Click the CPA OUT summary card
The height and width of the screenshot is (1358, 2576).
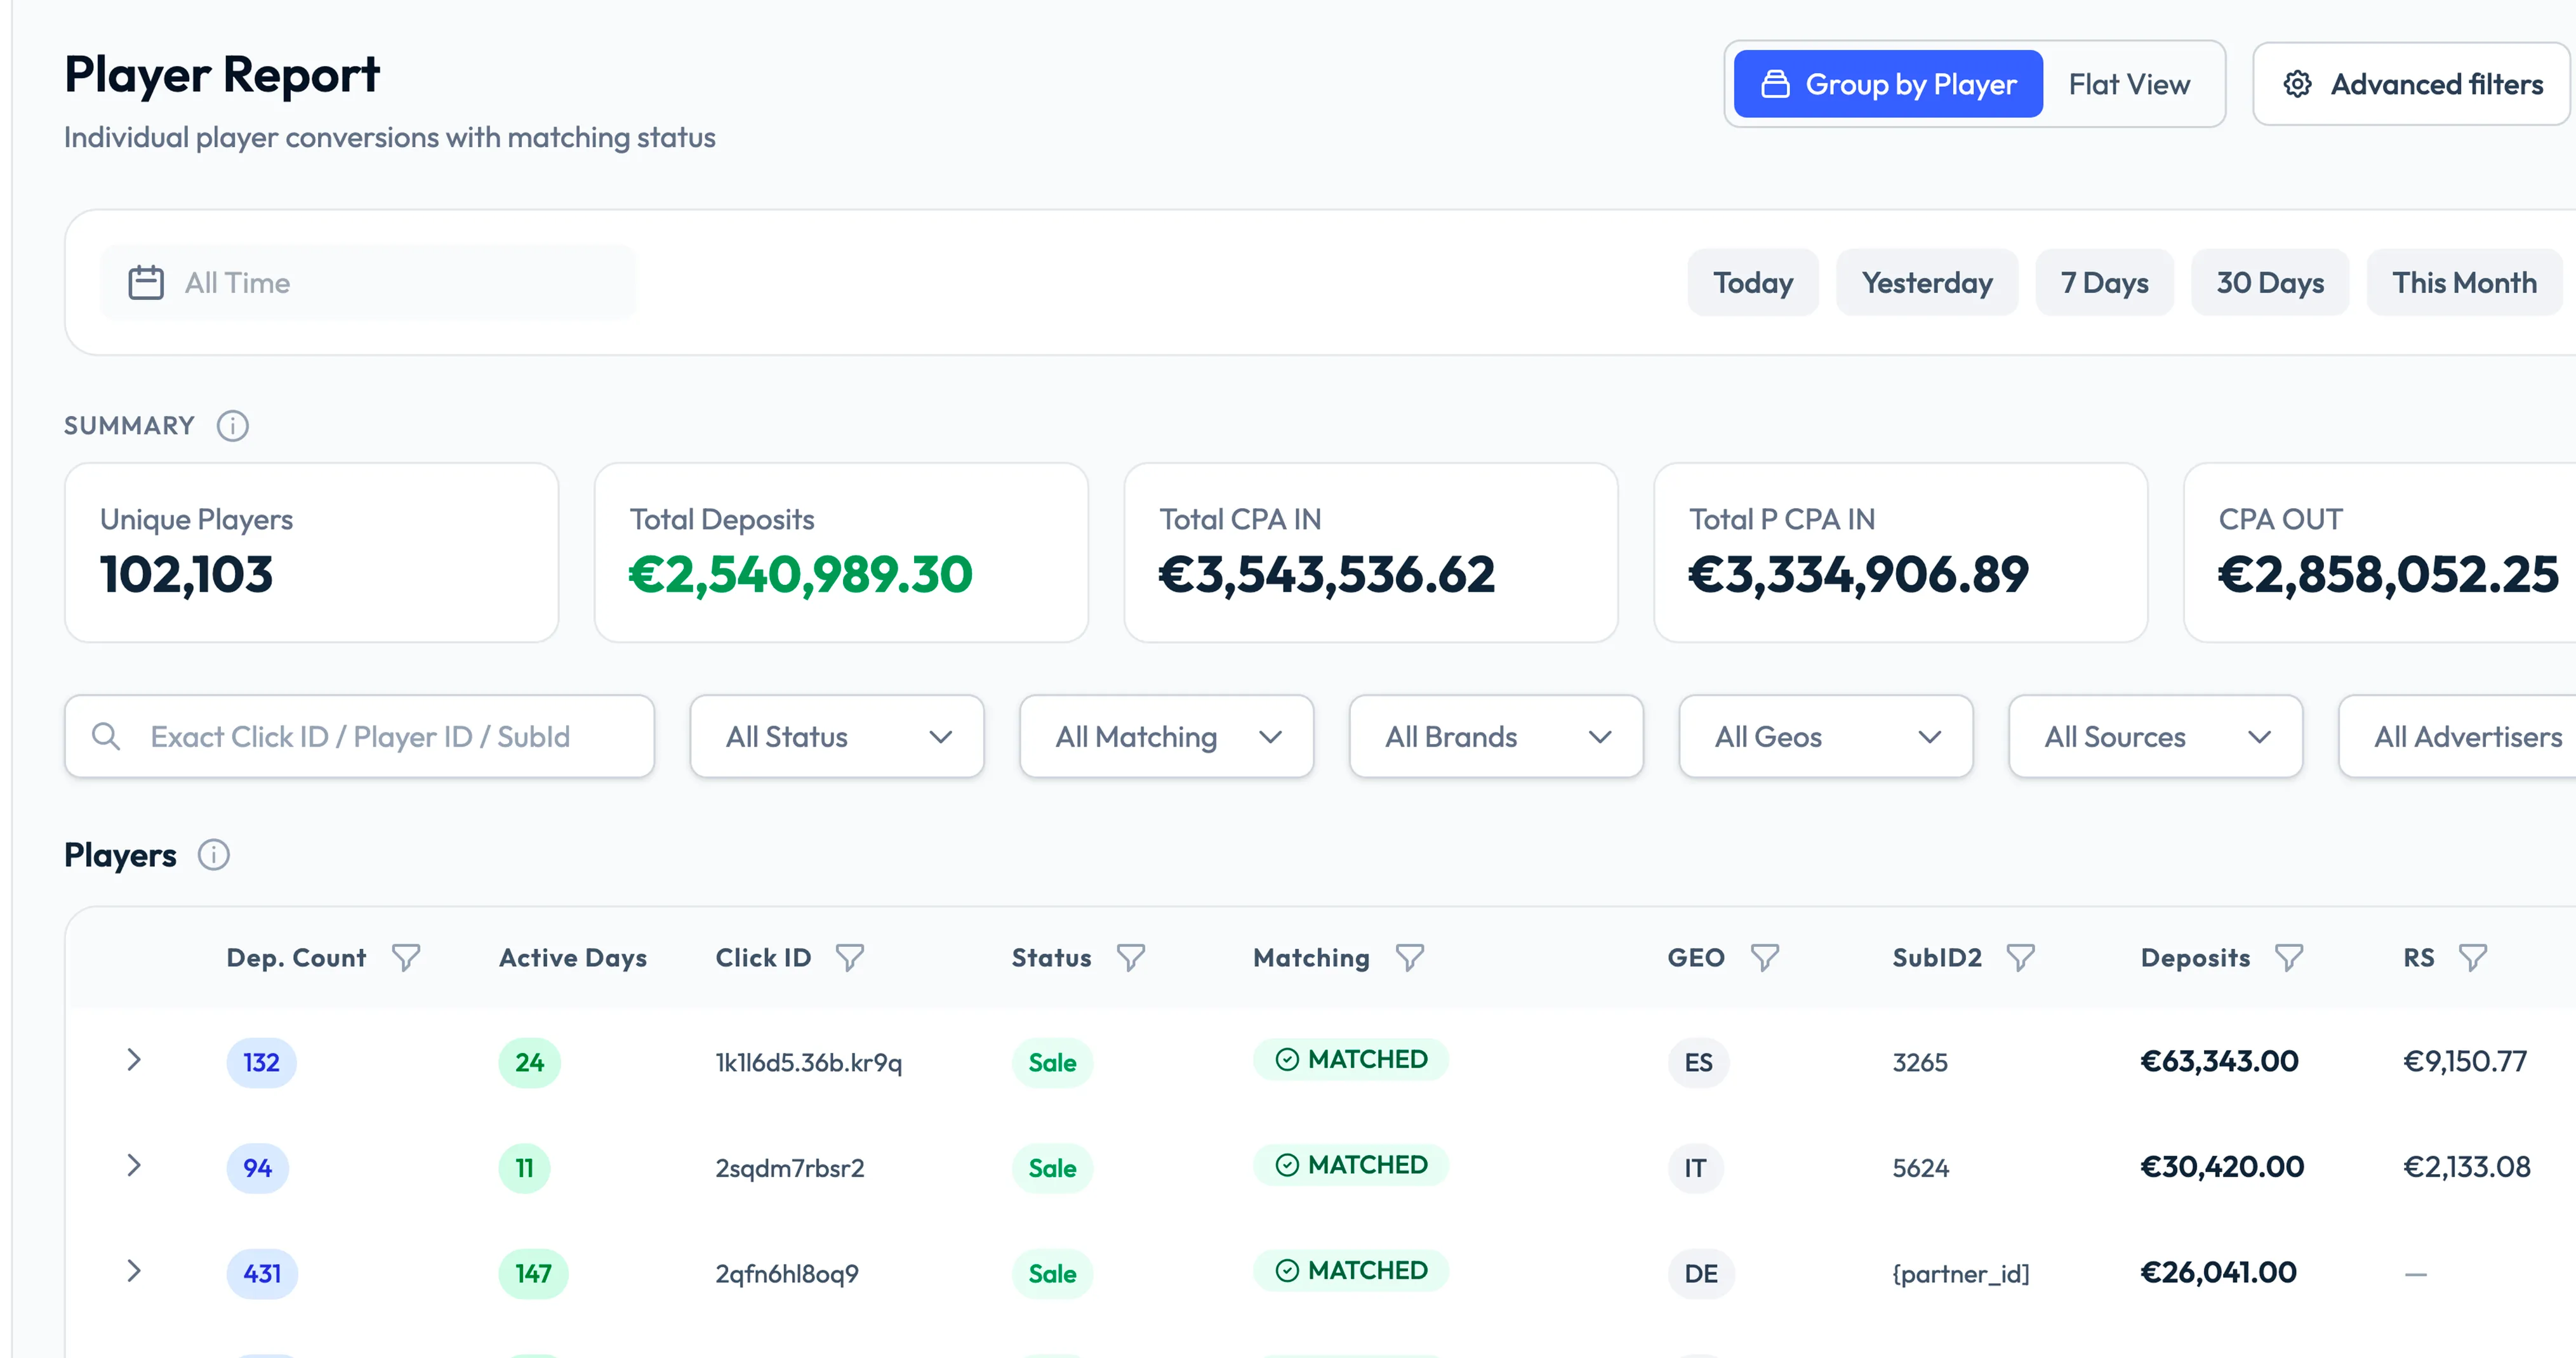(x=2380, y=552)
